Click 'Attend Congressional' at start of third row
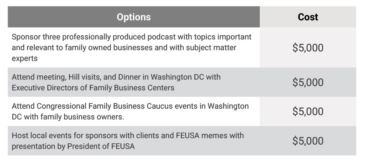The image size is (365, 164). (x=49, y=106)
